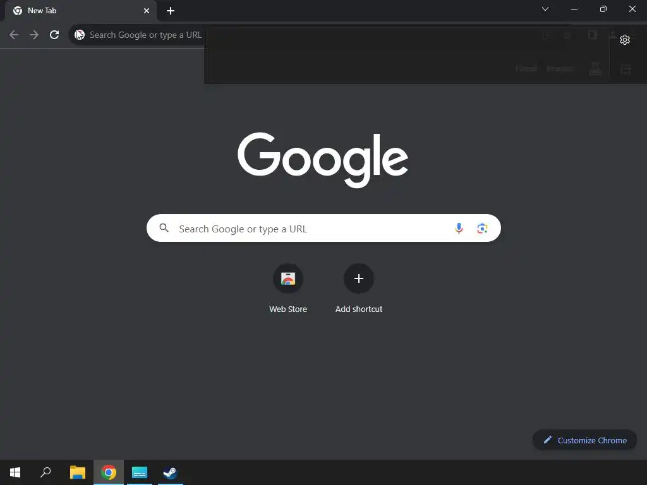Image resolution: width=647 pixels, height=485 pixels.
Task: Open Customize Chrome panel
Action: click(584, 440)
